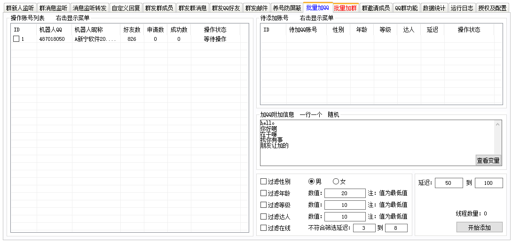The height and width of the screenshot is (243, 512).
Task: Click the 待加QQ账号 column header
Action: click(x=307, y=30)
